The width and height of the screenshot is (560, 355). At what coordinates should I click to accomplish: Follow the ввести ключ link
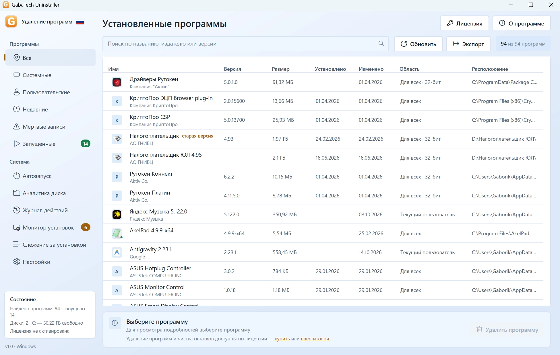[x=315, y=339]
